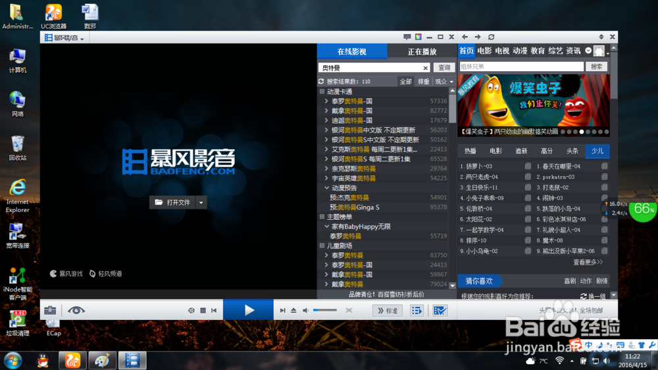Select the 少儿 ranking tab
The image size is (658, 370).
597,151
